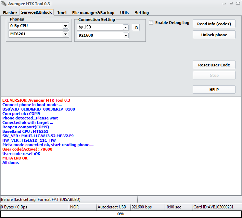Click the Reset User Code button

[x=214, y=65]
